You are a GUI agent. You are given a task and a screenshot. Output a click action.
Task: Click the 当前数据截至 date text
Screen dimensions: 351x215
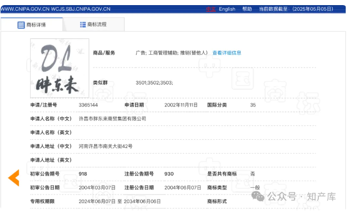[x=303, y=9]
